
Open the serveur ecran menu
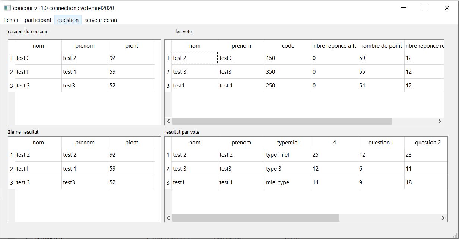(x=101, y=20)
